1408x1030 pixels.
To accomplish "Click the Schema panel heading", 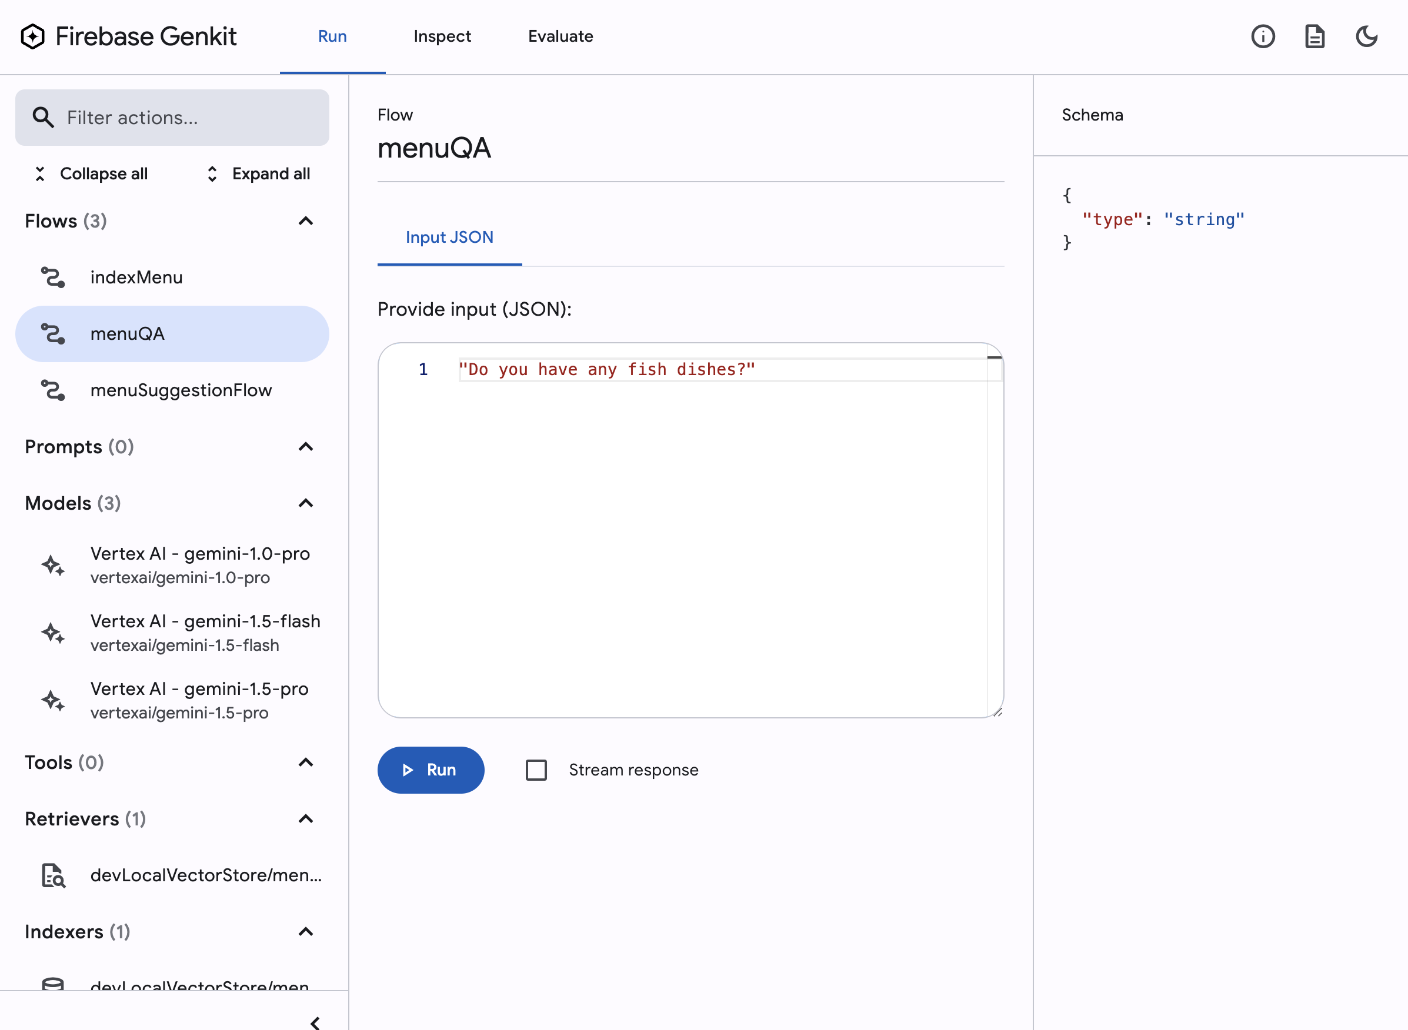I will coord(1093,115).
